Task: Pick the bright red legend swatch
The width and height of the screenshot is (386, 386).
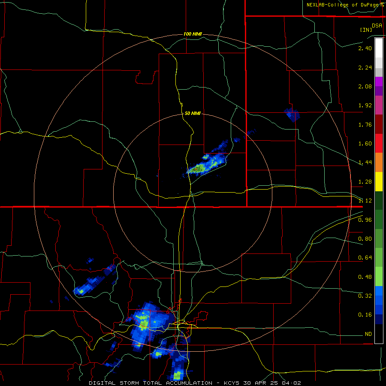Action: 379,143
